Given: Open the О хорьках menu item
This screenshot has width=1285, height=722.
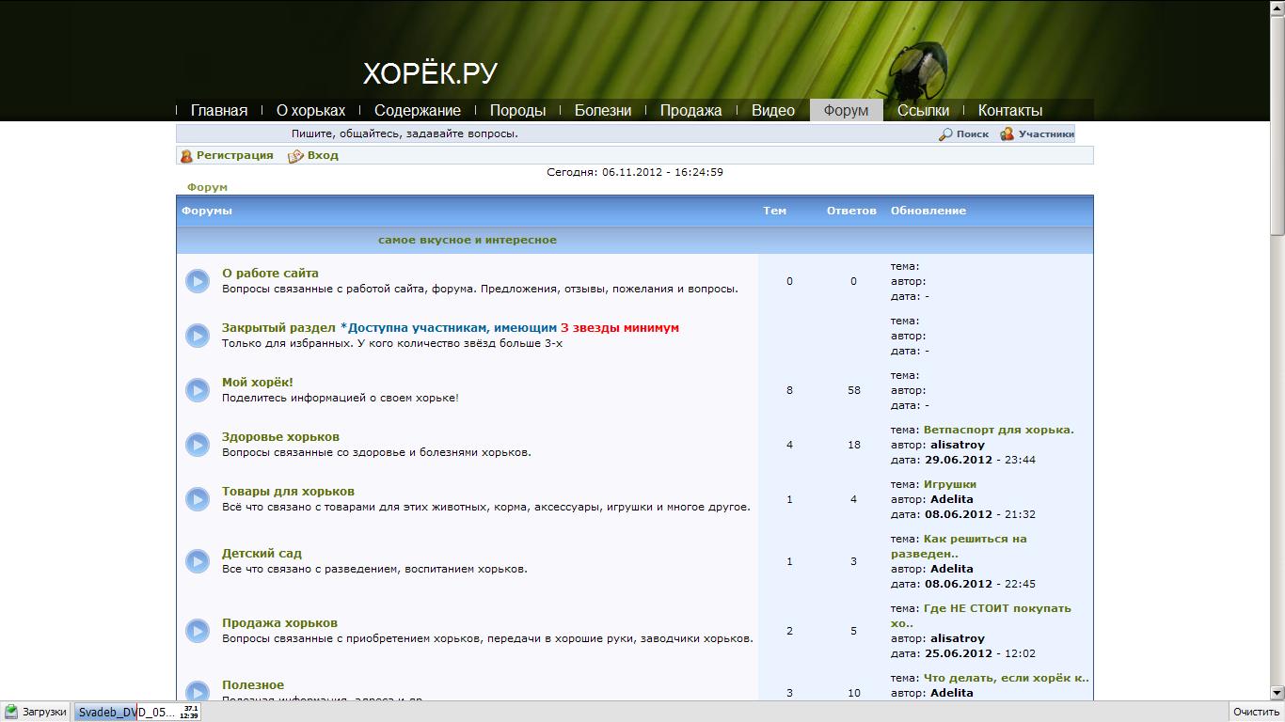Looking at the screenshot, I should tap(310, 110).
